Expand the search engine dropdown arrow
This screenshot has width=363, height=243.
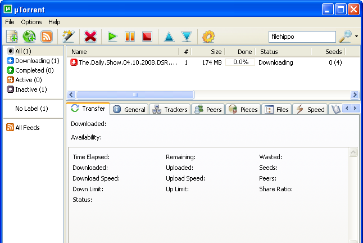356,37
